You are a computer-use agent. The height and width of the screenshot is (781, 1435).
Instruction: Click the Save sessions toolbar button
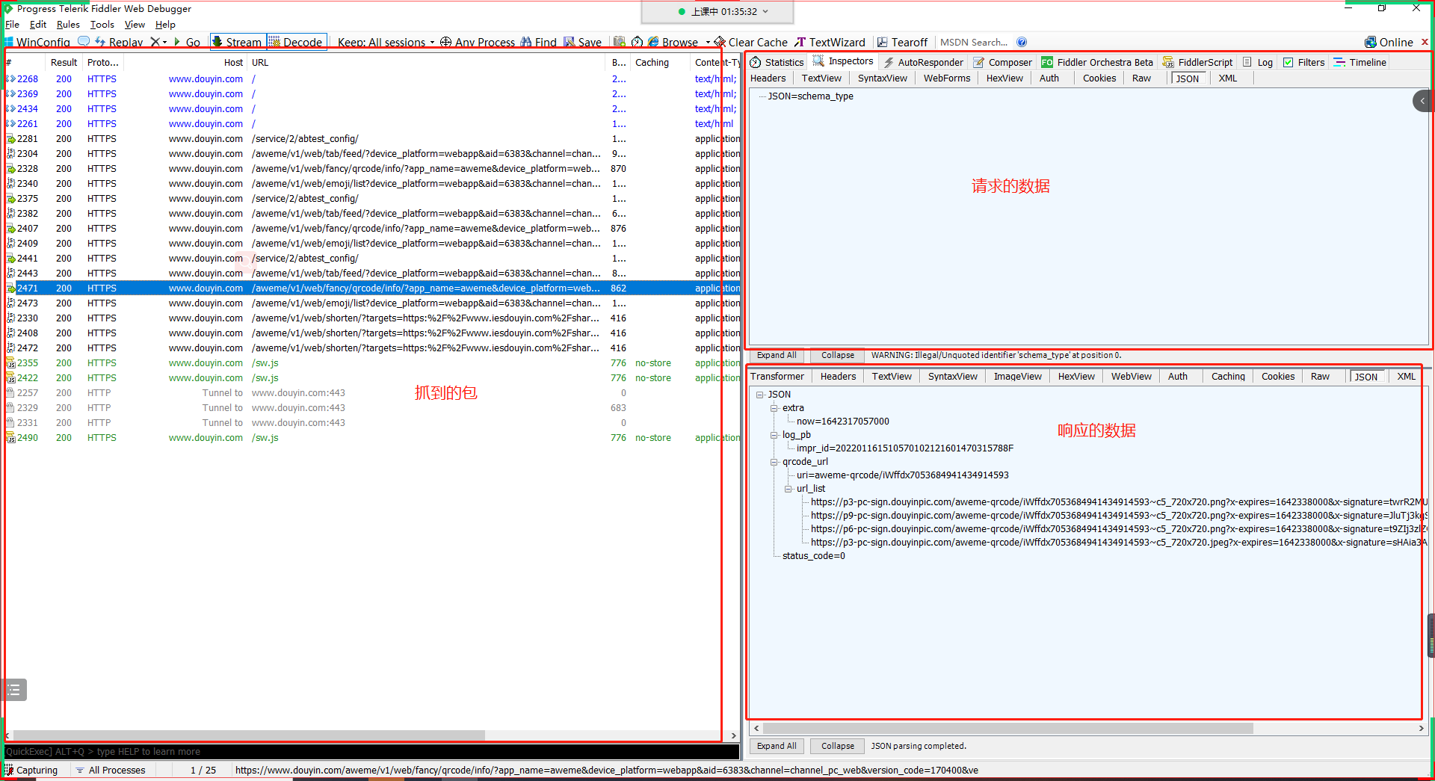(582, 43)
